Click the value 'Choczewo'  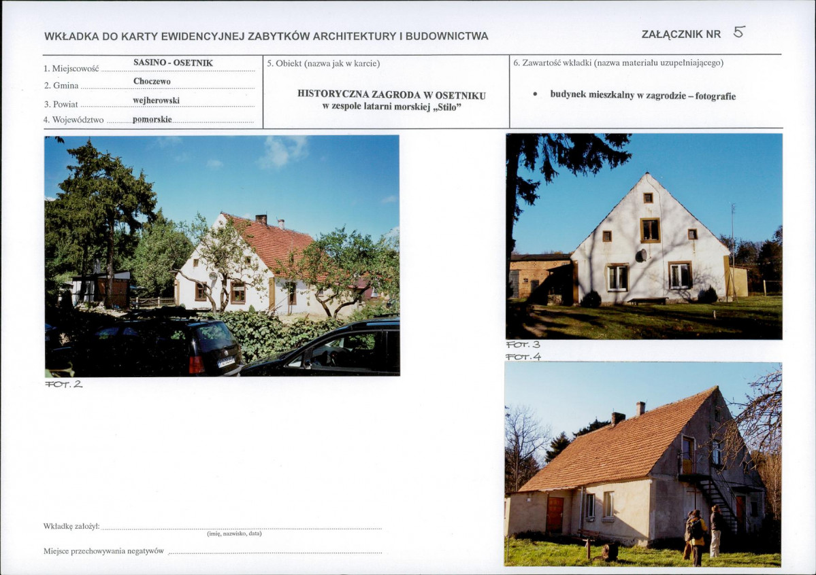(152, 81)
